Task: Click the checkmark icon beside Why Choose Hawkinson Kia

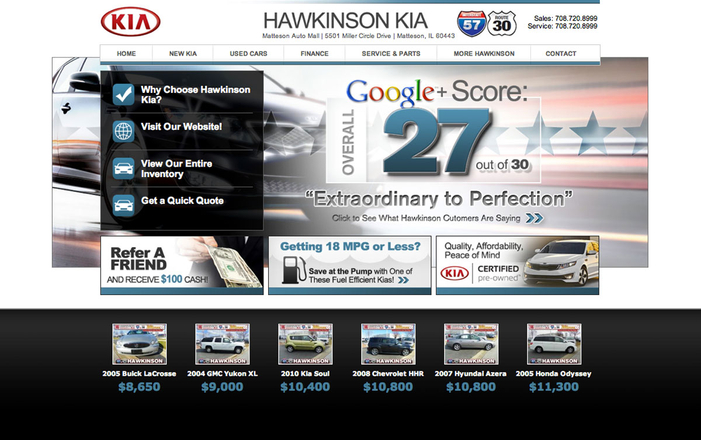Action: point(123,94)
